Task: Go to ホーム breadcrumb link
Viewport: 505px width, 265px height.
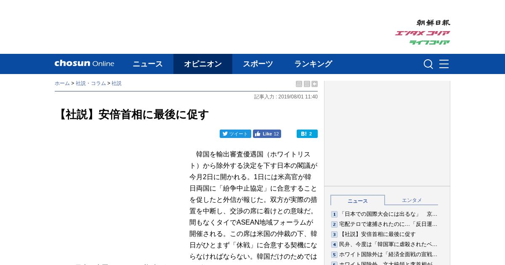Action: pos(62,83)
